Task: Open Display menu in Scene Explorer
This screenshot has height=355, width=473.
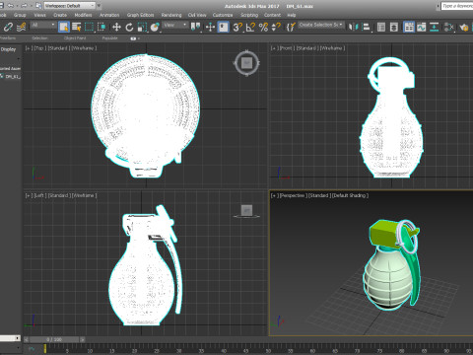Action: 8,49
